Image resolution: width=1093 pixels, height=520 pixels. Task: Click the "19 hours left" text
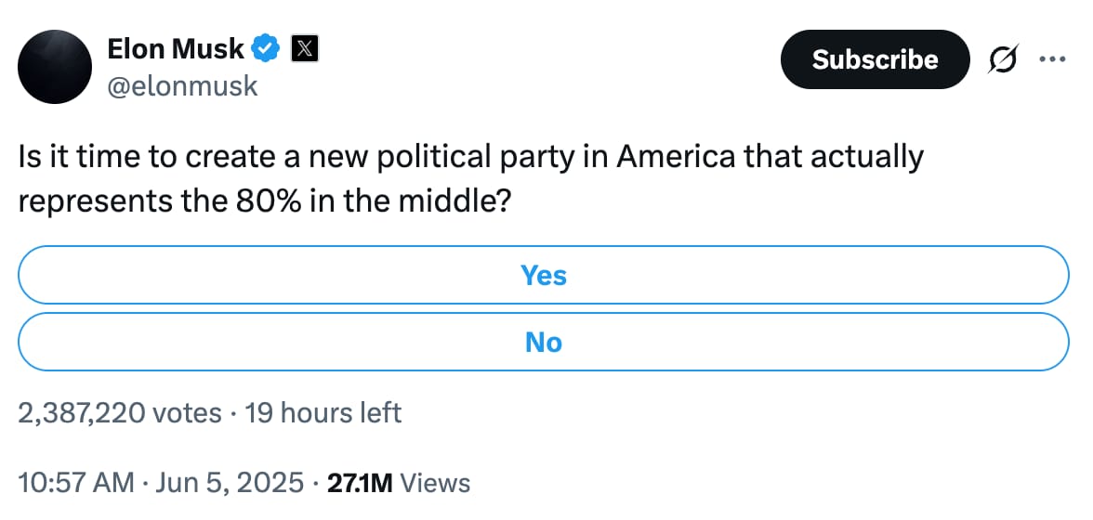tap(323, 412)
